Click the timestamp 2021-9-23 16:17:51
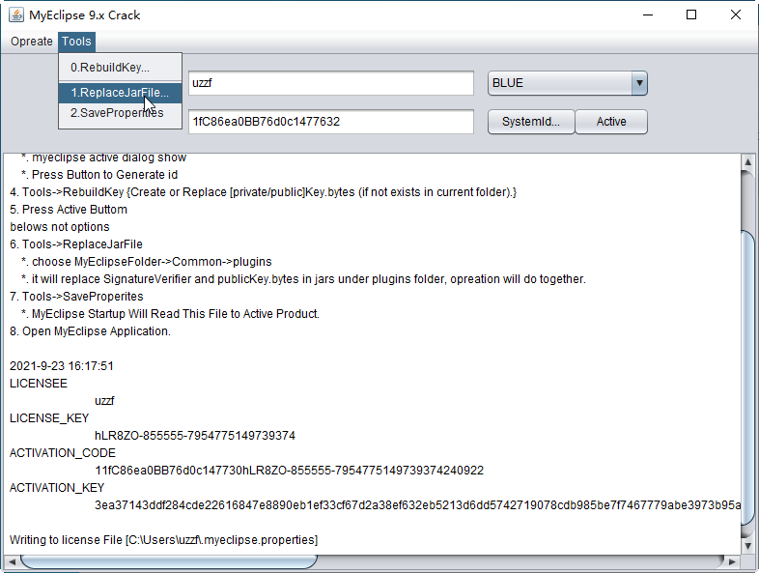Viewport: 759px width, 573px height. 62,365
